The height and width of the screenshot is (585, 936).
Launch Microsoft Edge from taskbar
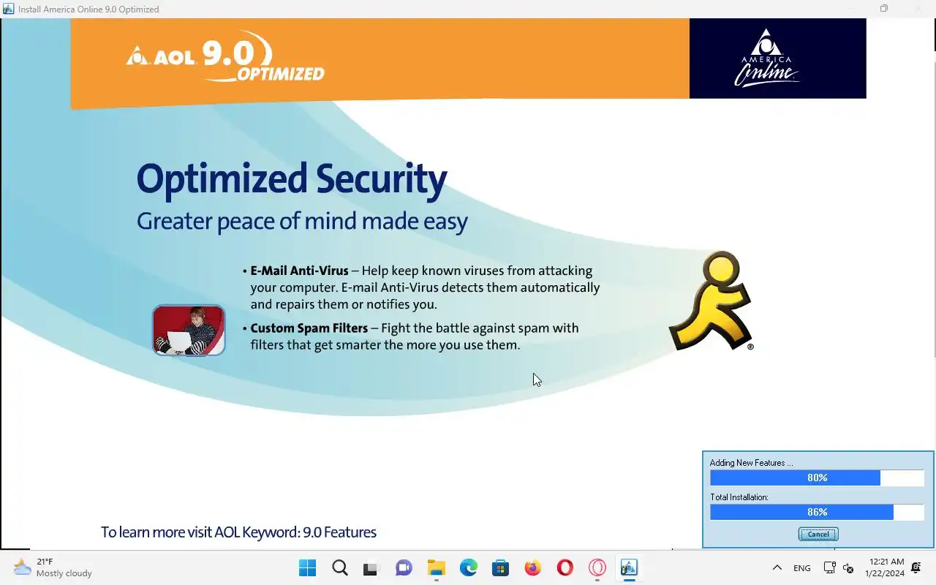tap(469, 567)
